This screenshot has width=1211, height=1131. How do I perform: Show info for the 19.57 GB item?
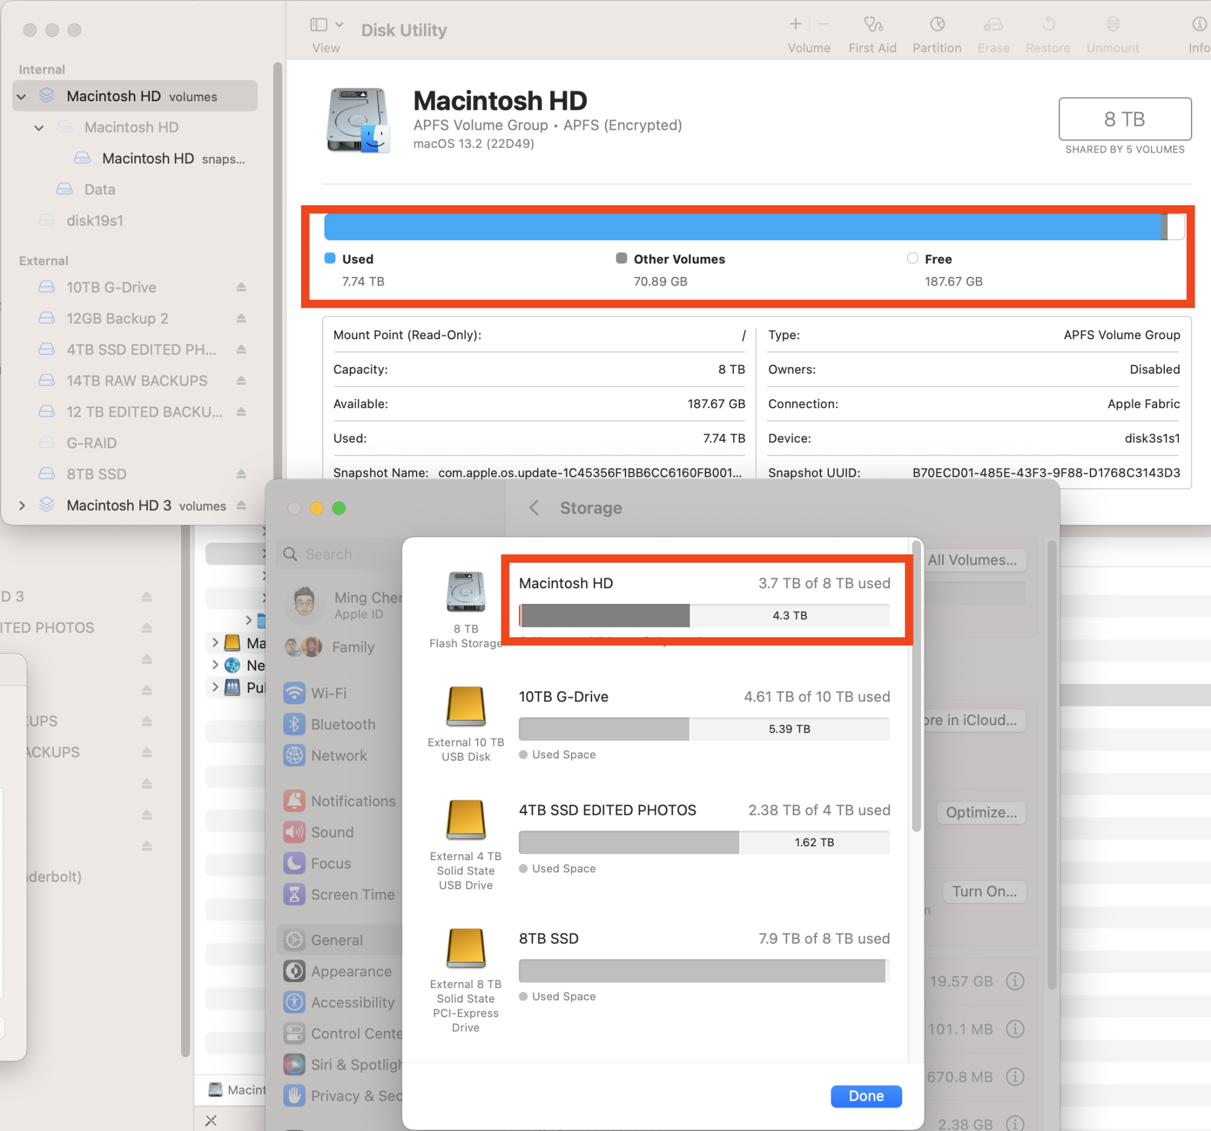pyautogui.click(x=1014, y=981)
